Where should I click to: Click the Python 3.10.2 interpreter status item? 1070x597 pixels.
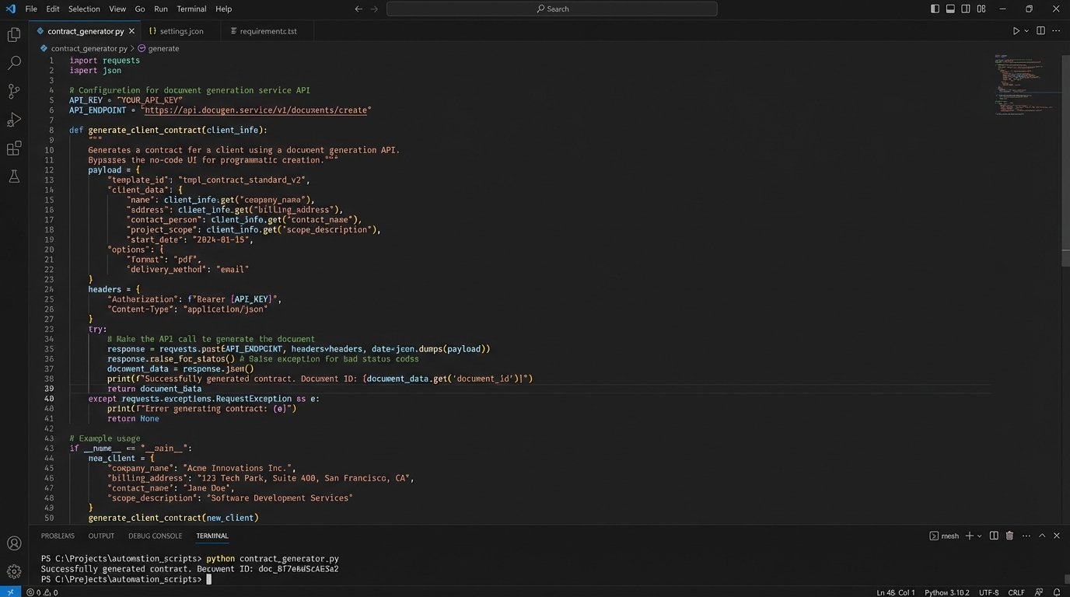pyautogui.click(x=946, y=592)
